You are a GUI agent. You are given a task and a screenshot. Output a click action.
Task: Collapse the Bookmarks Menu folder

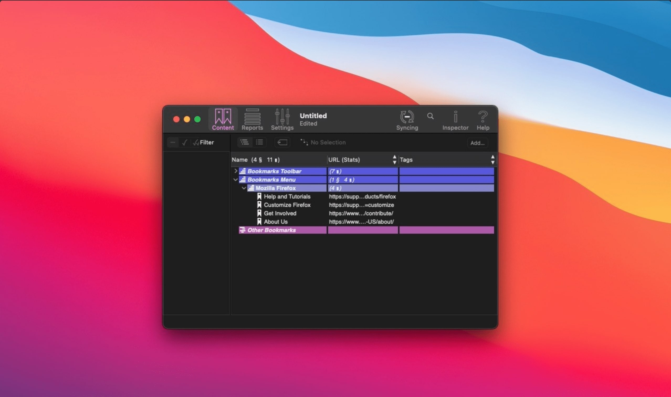click(x=236, y=180)
